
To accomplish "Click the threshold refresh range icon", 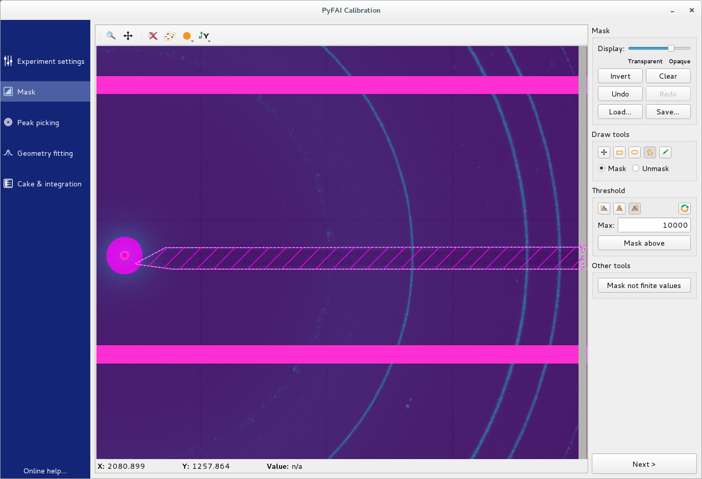I will (x=684, y=208).
